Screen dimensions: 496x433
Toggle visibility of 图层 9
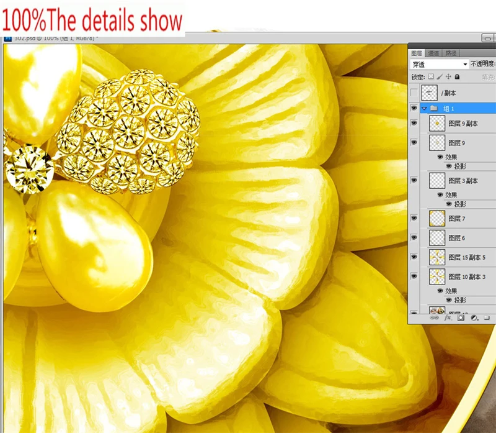[414, 142]
